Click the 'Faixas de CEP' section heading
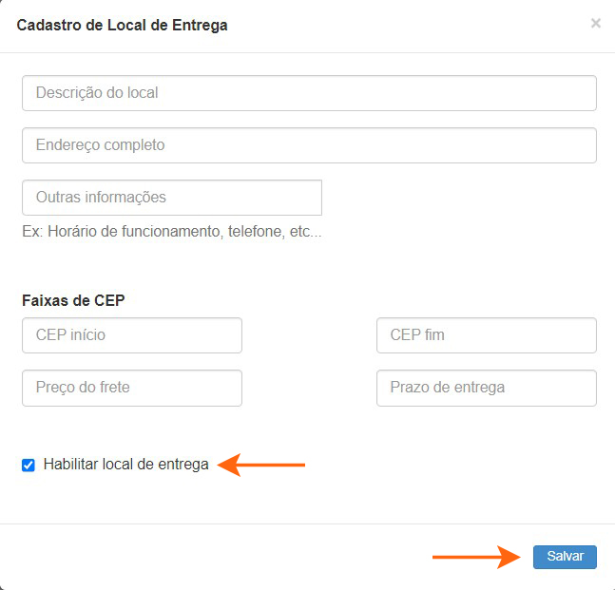The image size is (615, 590). coord(73,300)
